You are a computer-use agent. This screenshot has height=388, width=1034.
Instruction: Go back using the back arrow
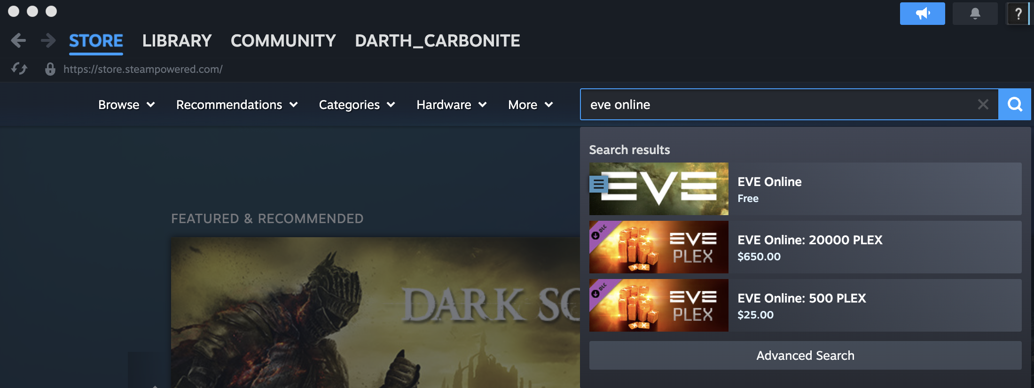click(18, 40)
